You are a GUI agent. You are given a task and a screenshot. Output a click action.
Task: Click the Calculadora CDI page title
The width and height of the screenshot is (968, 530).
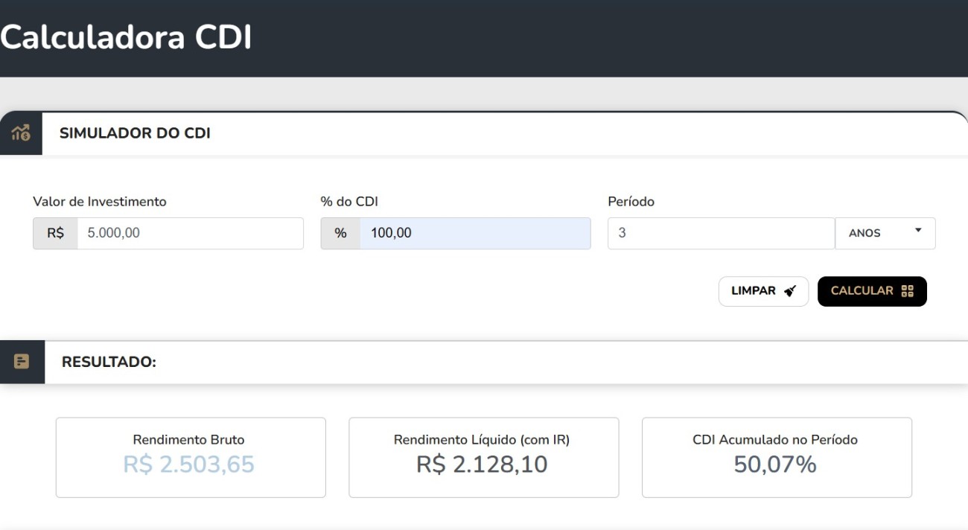[x=126, y=37]
